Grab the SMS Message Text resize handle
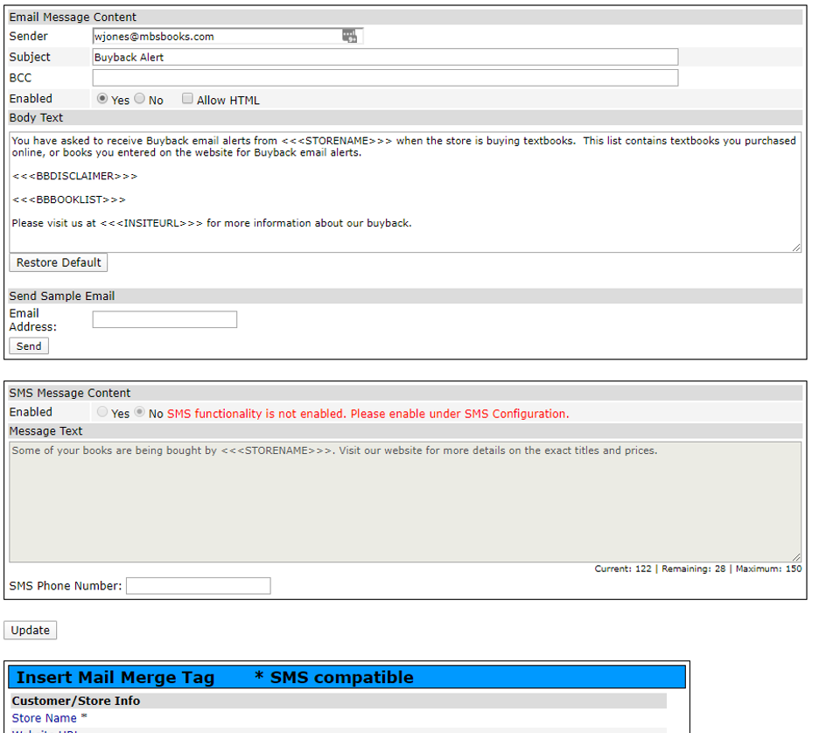The image size is (819, 733). click(x=796, y=557)
